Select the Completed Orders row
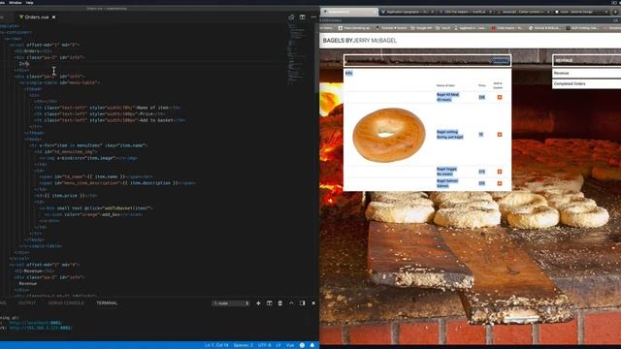Screen dimensions: 621x349 pyautogui.click(x=586, y=84)
